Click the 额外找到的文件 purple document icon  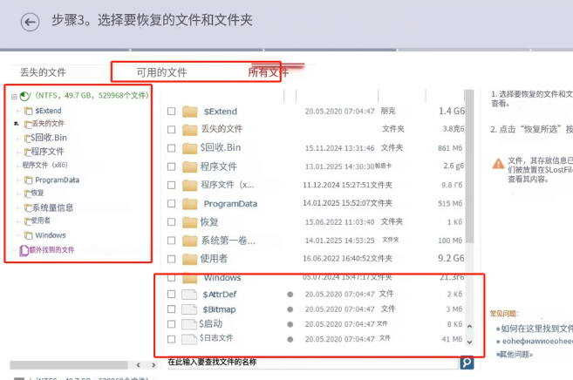[24, 250]
